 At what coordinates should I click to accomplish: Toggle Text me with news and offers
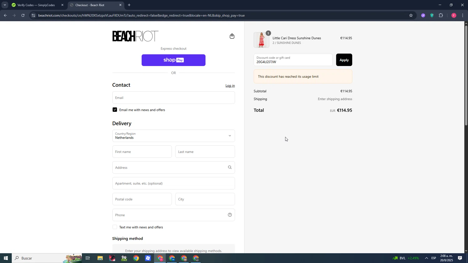(115, 227)
